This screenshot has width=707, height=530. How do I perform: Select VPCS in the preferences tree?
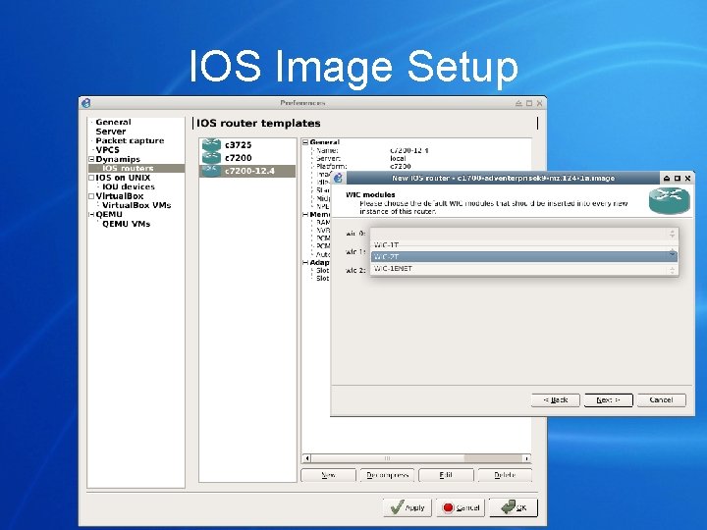[x=107, y=150]
